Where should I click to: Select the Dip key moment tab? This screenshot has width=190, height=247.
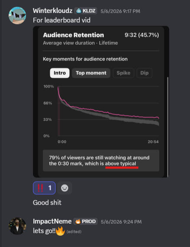(144, 73)
